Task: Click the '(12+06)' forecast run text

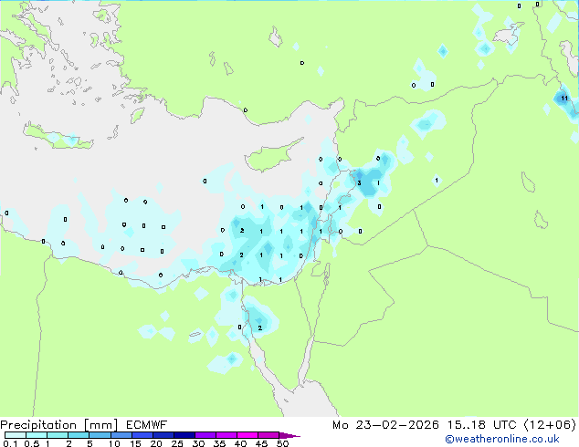Action: point(550,425)
